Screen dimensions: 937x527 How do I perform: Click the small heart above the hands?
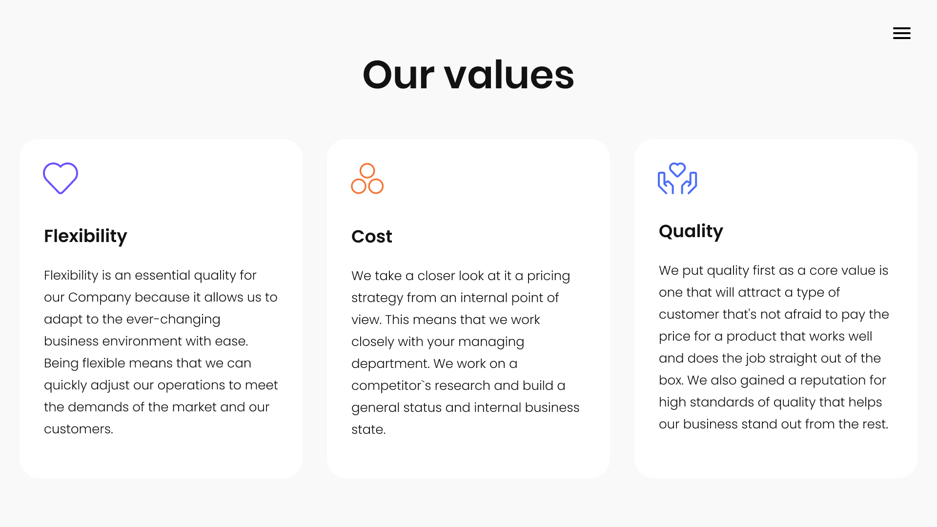[x=677, y=170]
